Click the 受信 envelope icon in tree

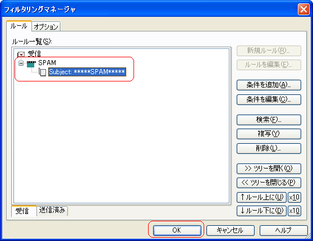[21, 54]
